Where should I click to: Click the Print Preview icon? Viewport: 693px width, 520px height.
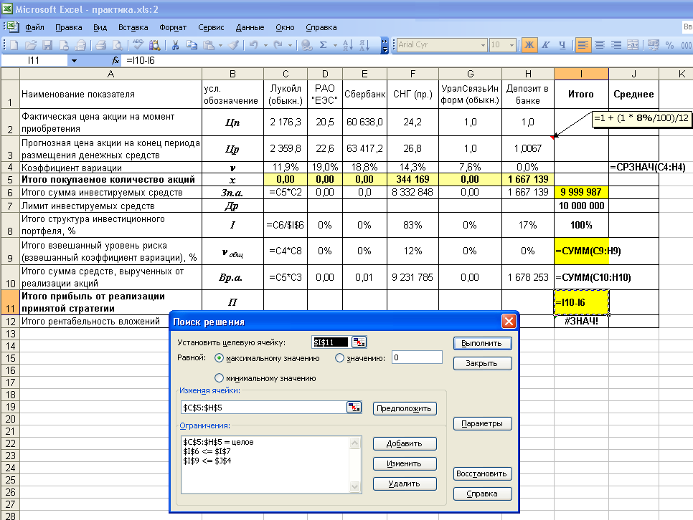[x=118, y=45]
